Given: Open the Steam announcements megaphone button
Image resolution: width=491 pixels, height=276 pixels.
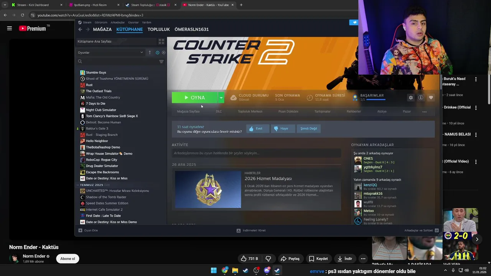Looking at the screenshot, I should (x=354, y=22).
